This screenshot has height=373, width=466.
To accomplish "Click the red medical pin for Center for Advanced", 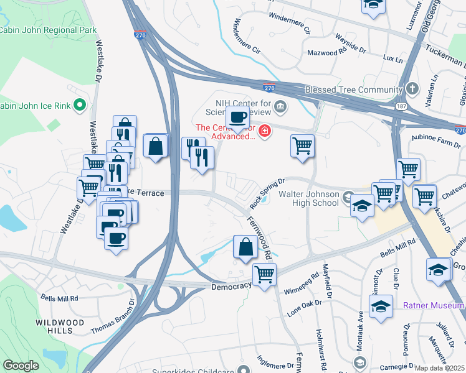I will pyautogui.click(x=265, y=131).
